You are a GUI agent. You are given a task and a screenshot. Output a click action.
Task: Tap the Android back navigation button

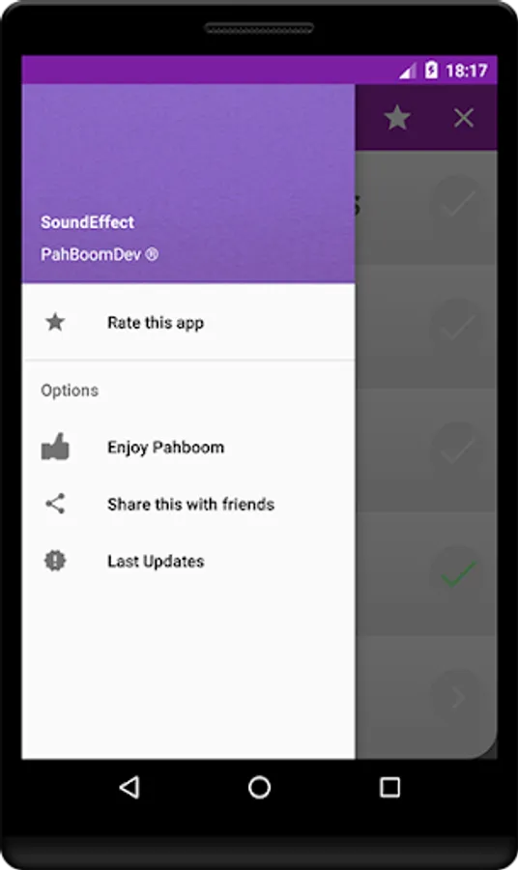coord(129,787)
